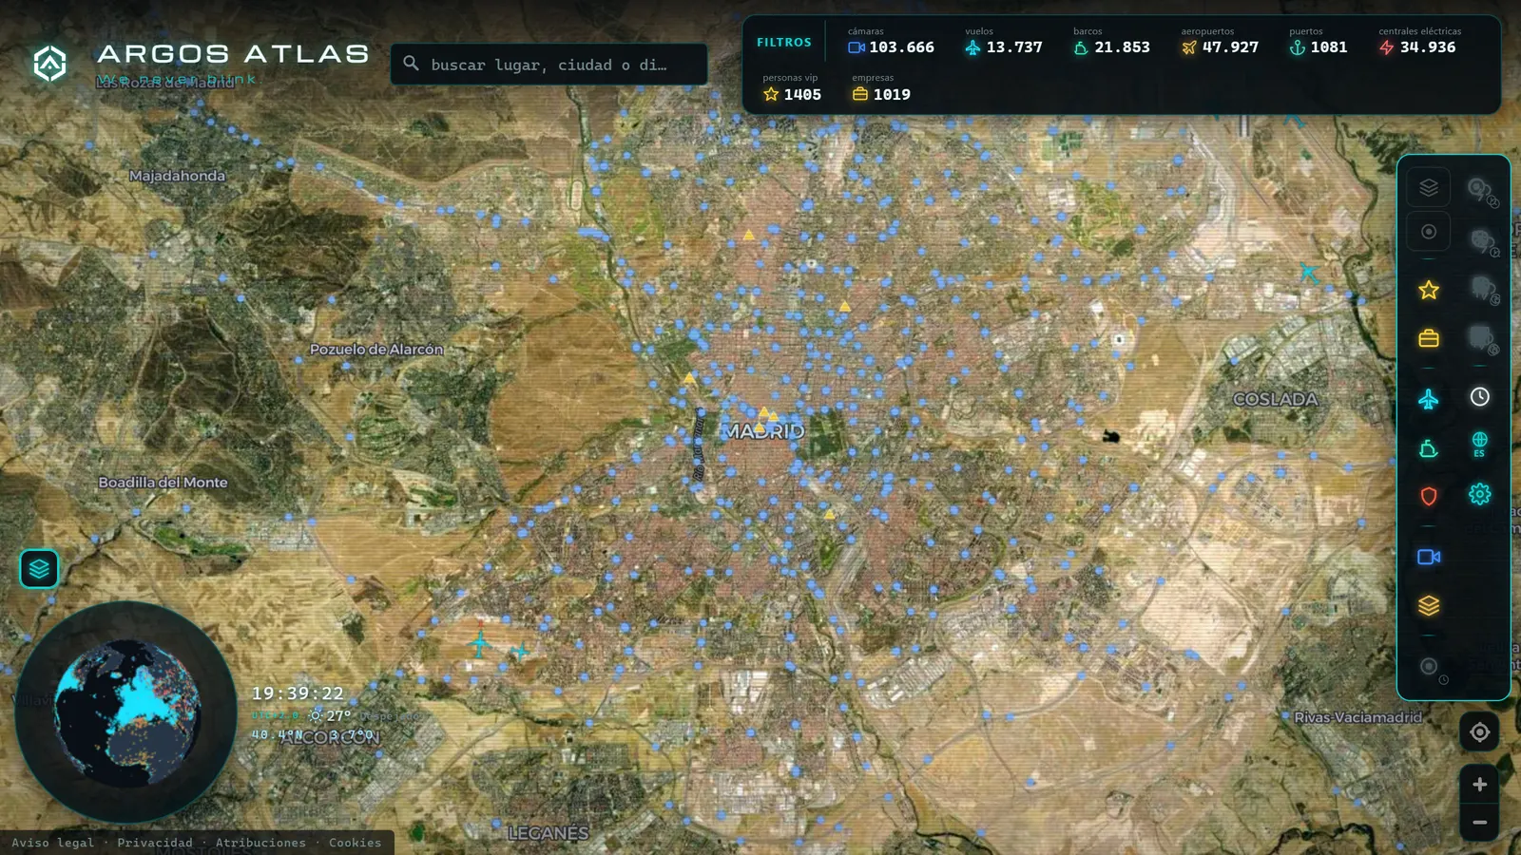The image size is (1521, 855).
Task: Toggle the cámaras filter showing 103.666
Action: tap(891, 41)
